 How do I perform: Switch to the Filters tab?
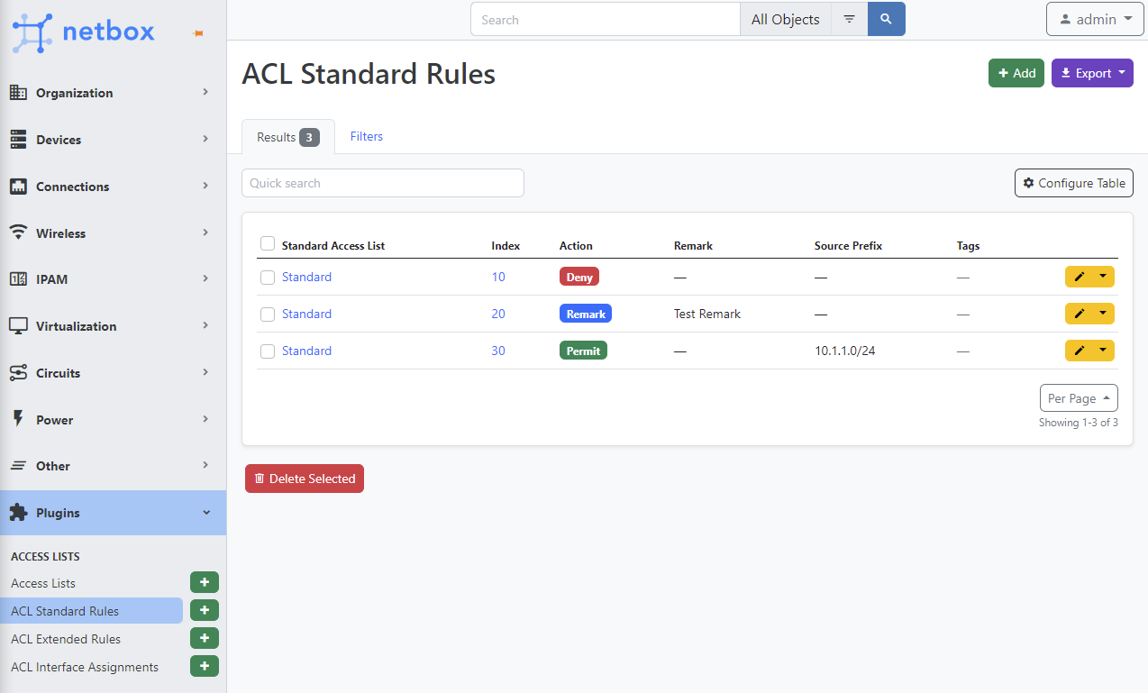point(367,136)
